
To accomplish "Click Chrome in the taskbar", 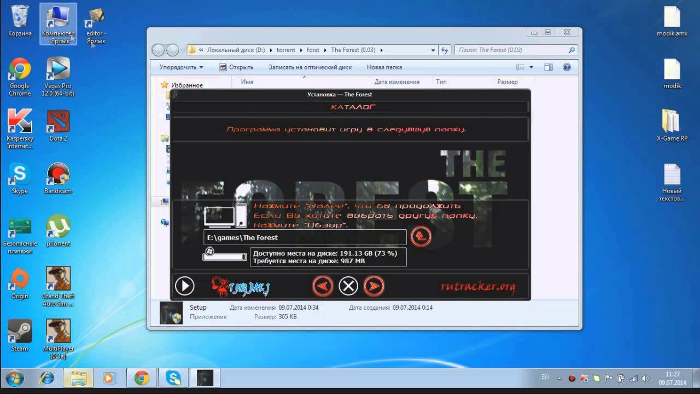I will (x=142, y=378).
